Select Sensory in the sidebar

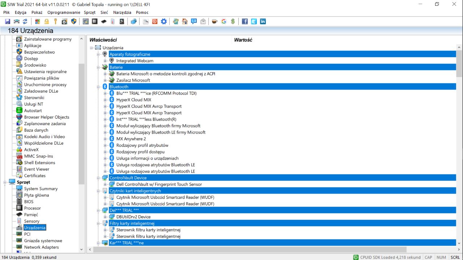32,221
